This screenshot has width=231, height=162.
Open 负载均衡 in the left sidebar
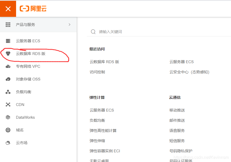23,92
